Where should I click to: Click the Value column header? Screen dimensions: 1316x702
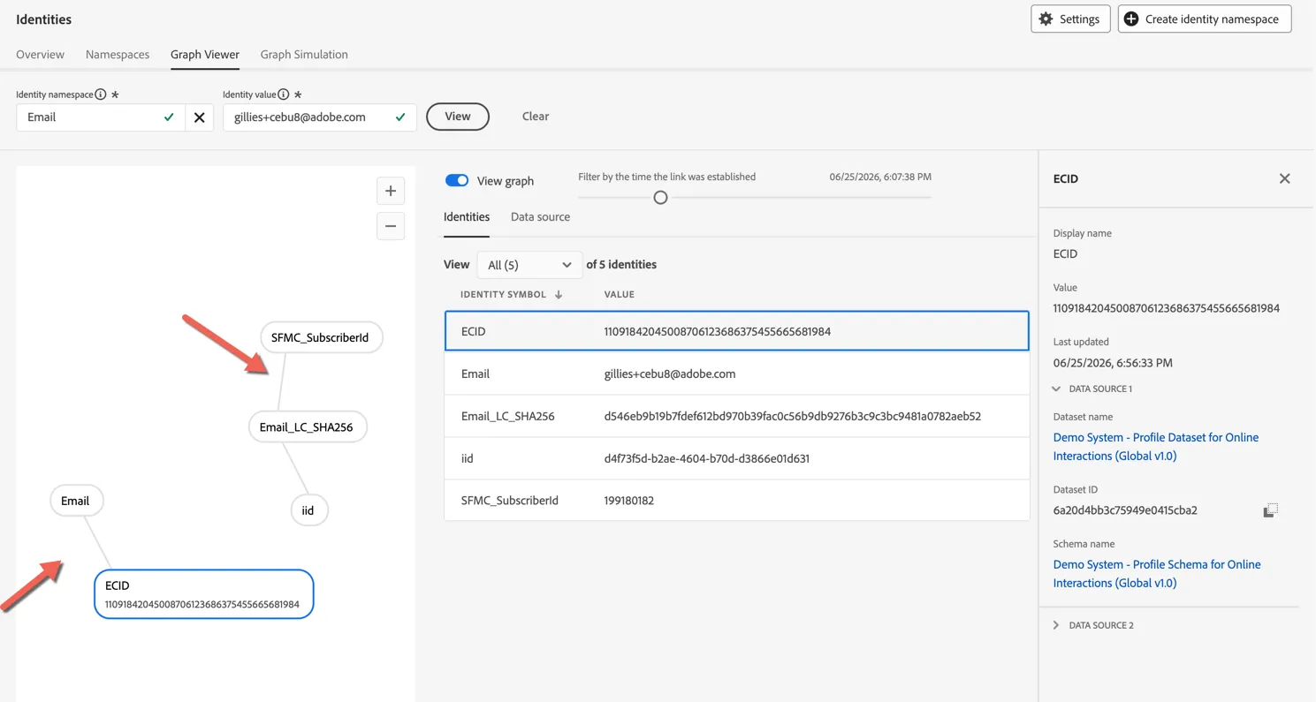620,294
